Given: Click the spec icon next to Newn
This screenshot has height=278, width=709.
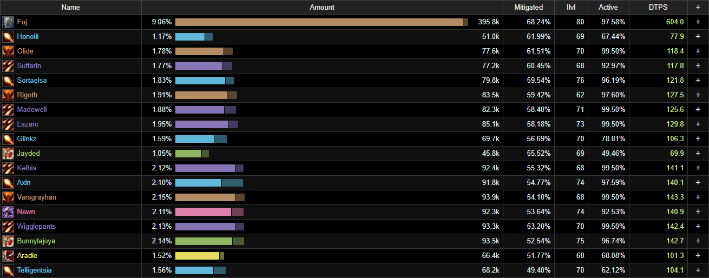Looking at the screenshot, I should pyautogui.click(x=8, y=212).
